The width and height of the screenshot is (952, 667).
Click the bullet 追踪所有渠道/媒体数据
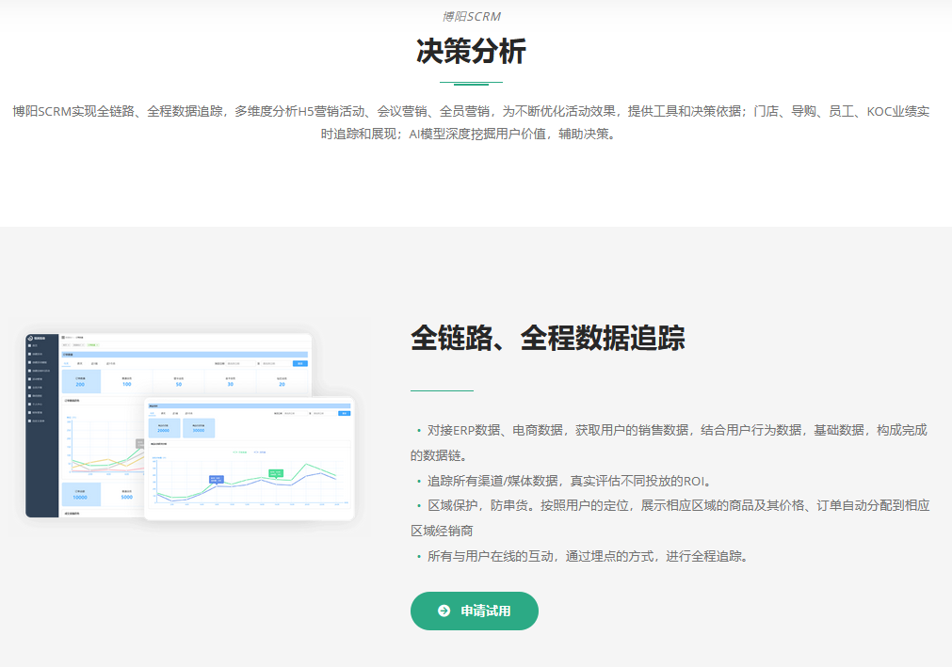(x=564, y=482)
